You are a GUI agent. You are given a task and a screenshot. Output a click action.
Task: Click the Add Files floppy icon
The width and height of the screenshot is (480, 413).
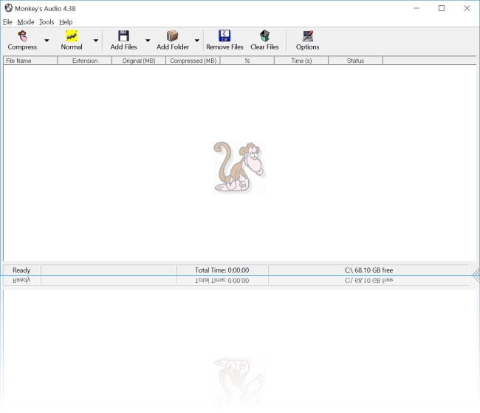(x=123, y=36)
